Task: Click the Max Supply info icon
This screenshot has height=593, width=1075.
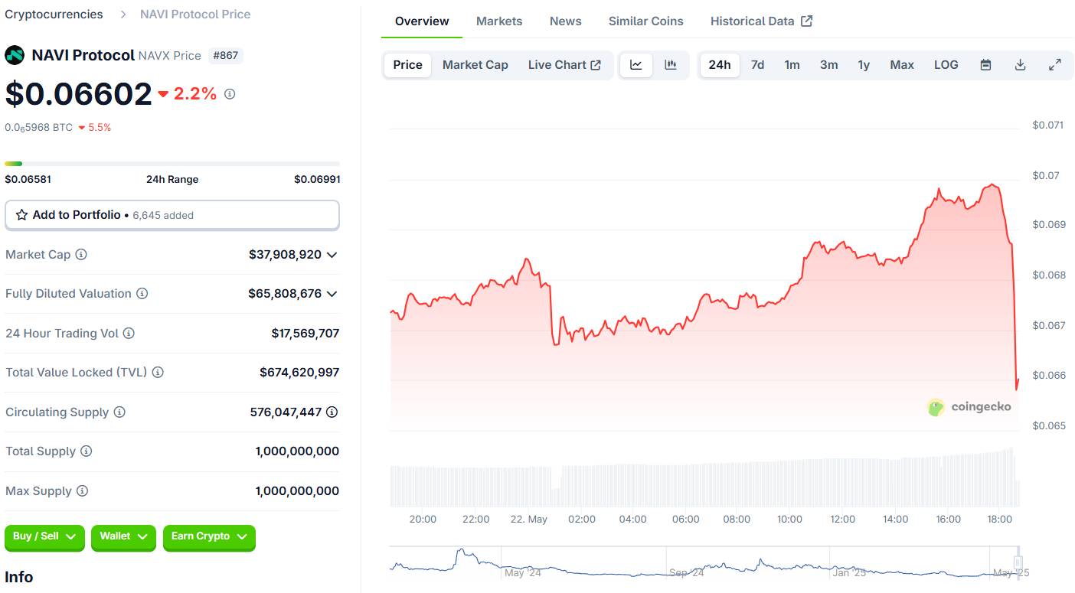Action: (x=82, y=491)
